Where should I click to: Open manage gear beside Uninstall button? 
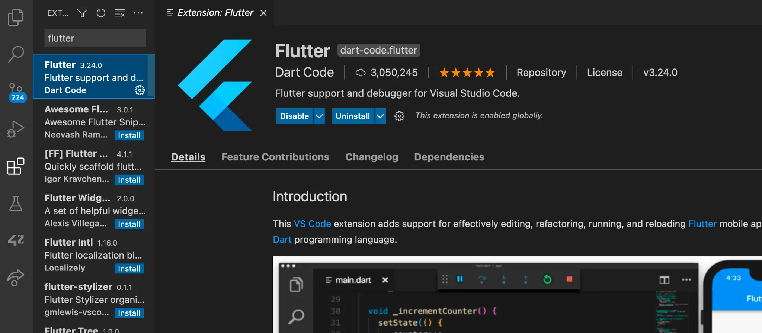[399, 116]
